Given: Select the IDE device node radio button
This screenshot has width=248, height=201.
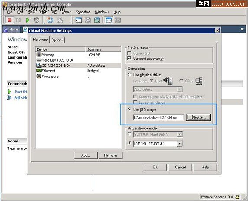Looking at the screenshot, I should click(x=130, y=143).
